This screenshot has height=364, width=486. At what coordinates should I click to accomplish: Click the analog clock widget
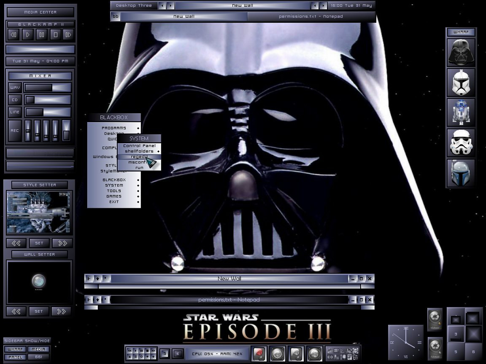pyautogui.click(x=406, y=343)
